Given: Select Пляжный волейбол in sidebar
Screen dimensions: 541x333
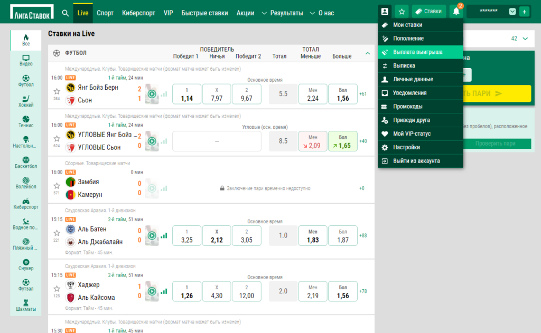Looking at the screenshot, I should 26,244.
